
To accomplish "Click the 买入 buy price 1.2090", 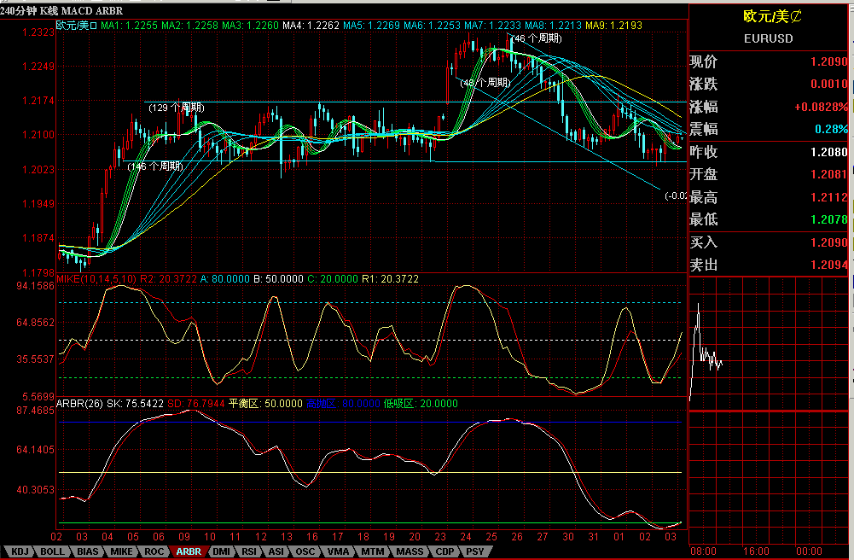I will (x=830, y=242).
